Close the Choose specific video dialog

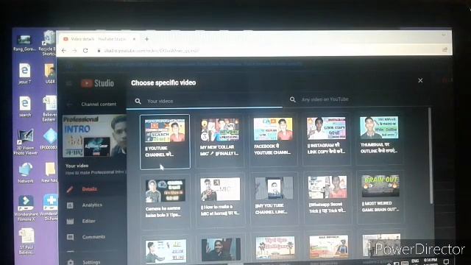(420, 80)
